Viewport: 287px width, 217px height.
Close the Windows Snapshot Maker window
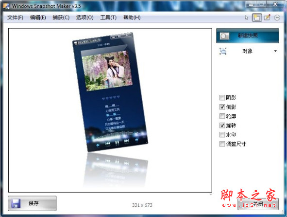point(275,4)
